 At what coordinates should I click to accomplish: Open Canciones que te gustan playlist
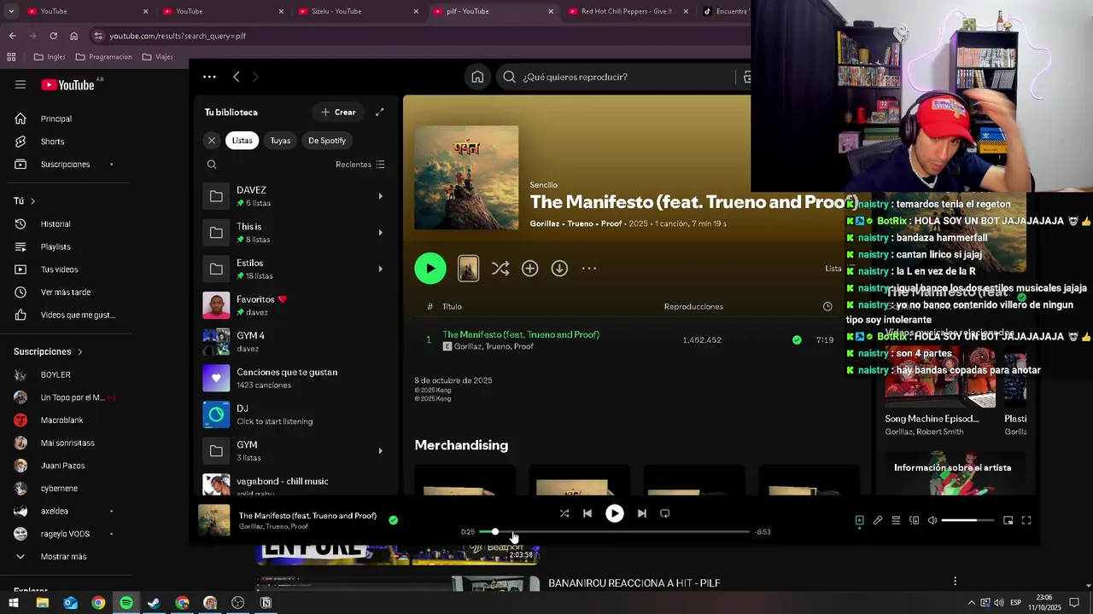(x=295, y=378)
